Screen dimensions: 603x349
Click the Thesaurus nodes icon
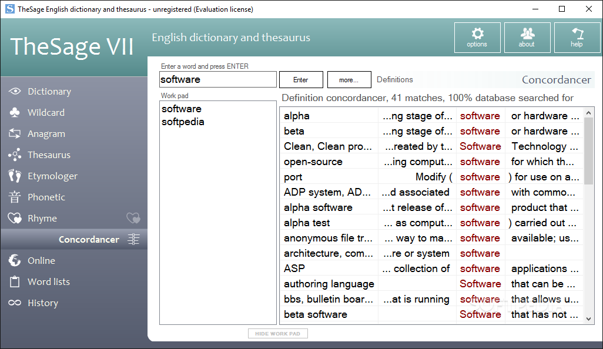click(x=15, y=155)
